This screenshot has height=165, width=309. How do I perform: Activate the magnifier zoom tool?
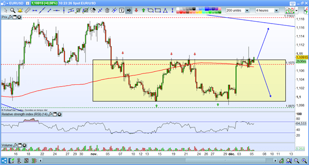coord(13,10)
